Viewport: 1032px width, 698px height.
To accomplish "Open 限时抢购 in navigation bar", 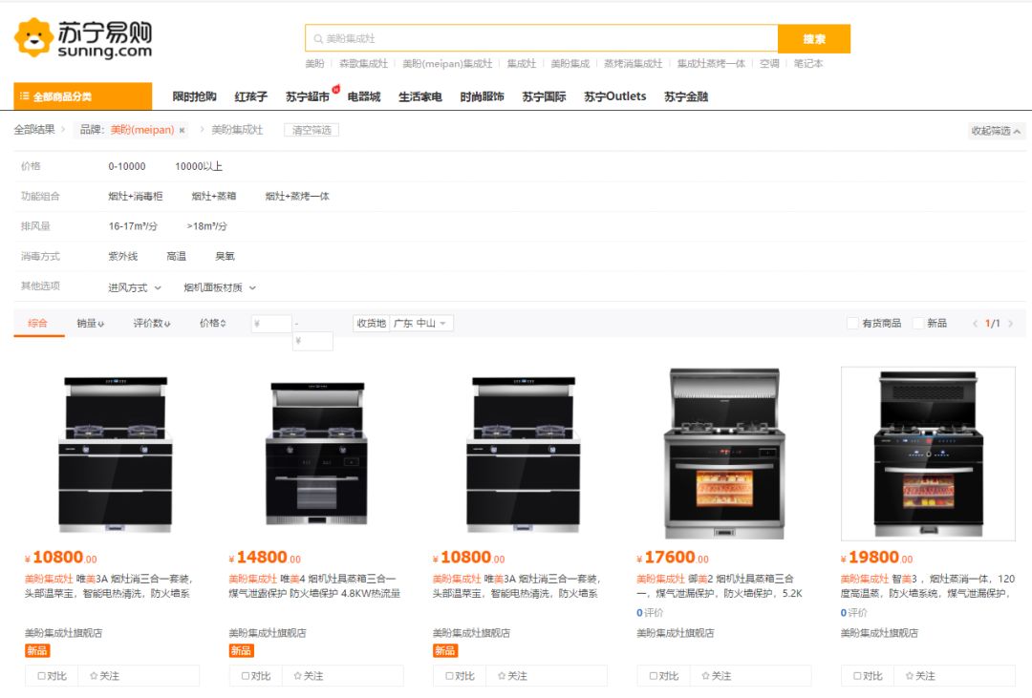I will point(194,96).
